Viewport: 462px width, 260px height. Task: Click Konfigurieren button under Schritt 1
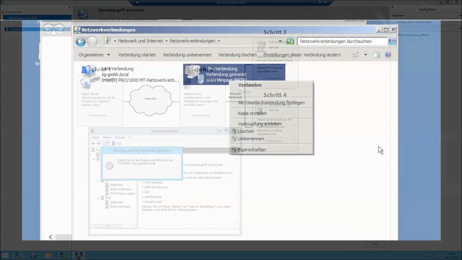click(100, 115)
